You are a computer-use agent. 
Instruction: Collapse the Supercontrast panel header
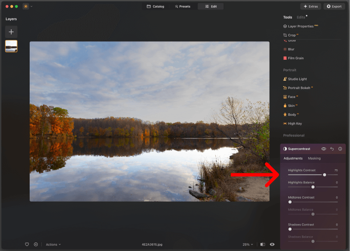pyautogui.click(x=299, y=149)
